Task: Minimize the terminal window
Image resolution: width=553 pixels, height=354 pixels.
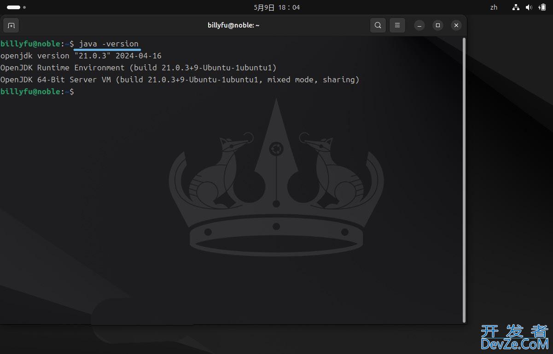Action: click(419, 25)
